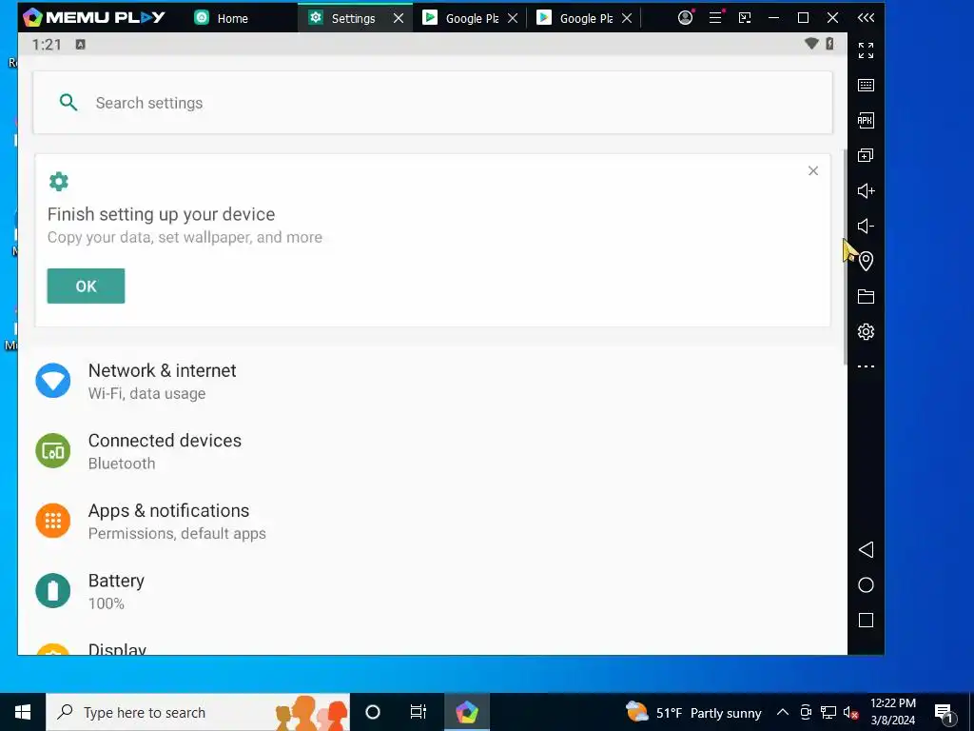Tap the Android home circle button
974x731 pixels.
[866, 585]
